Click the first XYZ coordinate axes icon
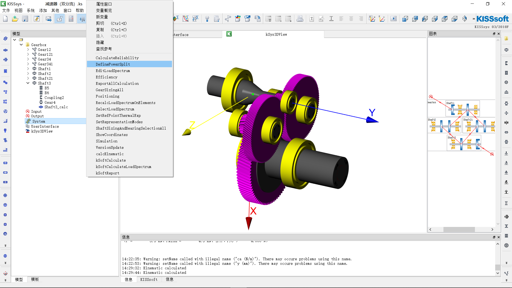512x288 pixels. pyautogui.click(x=372, y=19)
